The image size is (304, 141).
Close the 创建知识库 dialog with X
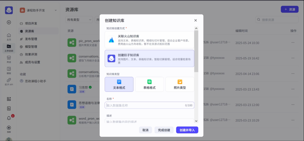pyautogui.click(x=195, y=21)
